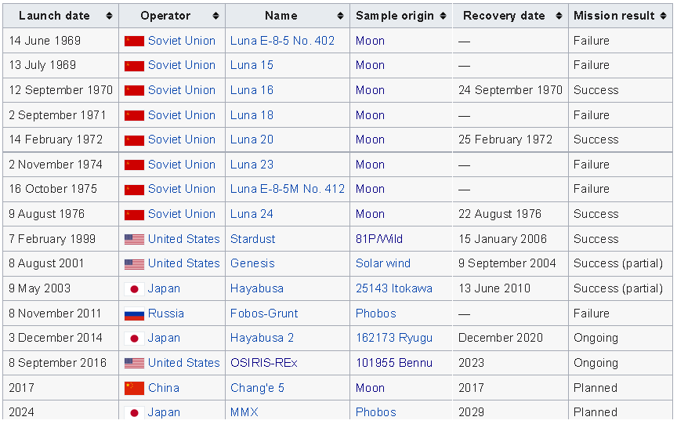Image resolution: width=677 pixels, height=424 pixels.
Task: Click flag icon in Luna 20 row
Action: pyautogui.click(x=134, y=140)
